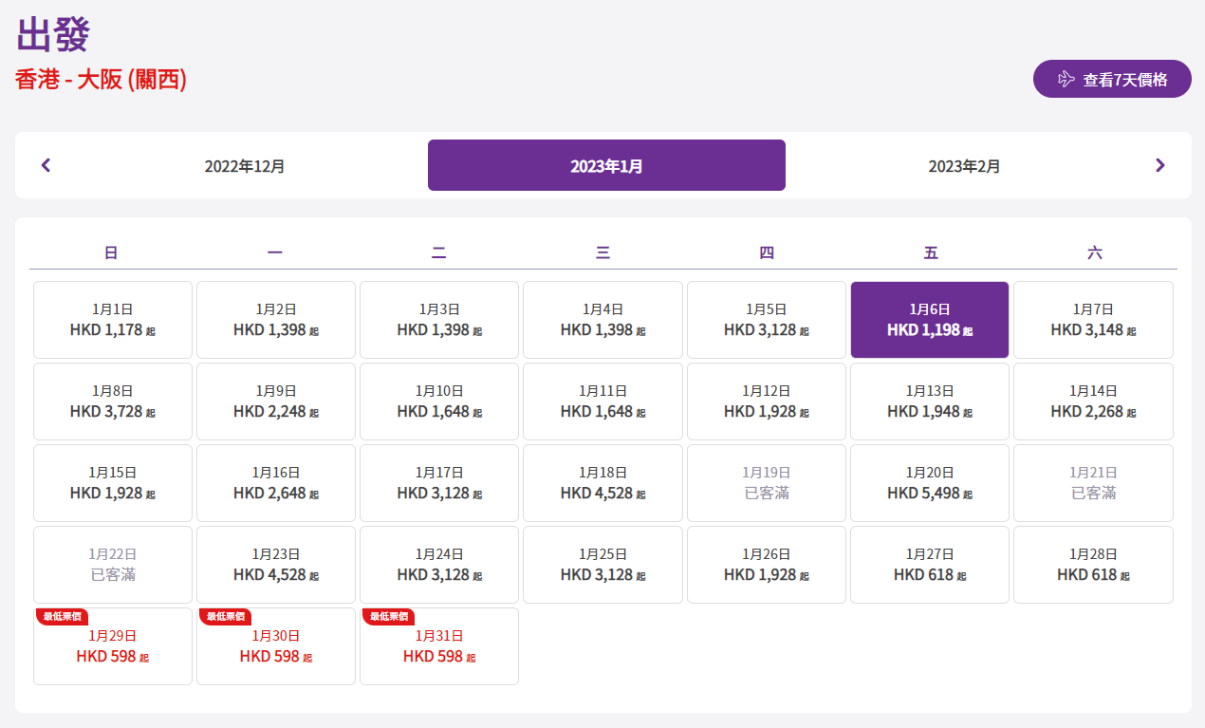
Task: Select 1月16日 fare HKD 2,648
Action: [x=276, y=483]
